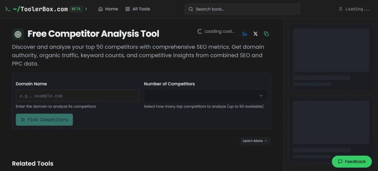Image resolution: width=378 pixels, height=171 pixels.
Task: Expand the Learn More section
Action: click(255, 141)
